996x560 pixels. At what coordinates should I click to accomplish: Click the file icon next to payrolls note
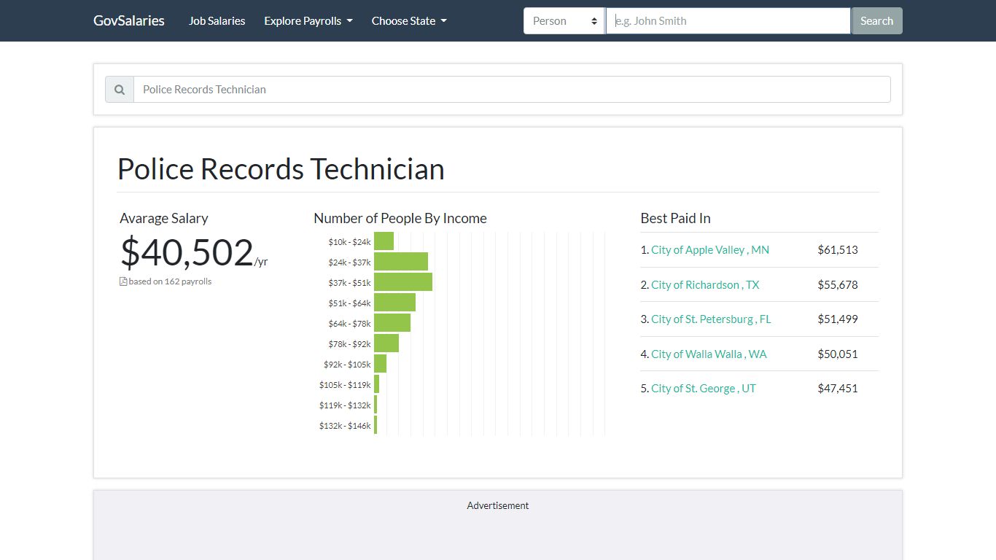pyautogui.click(x=123, y=281)
